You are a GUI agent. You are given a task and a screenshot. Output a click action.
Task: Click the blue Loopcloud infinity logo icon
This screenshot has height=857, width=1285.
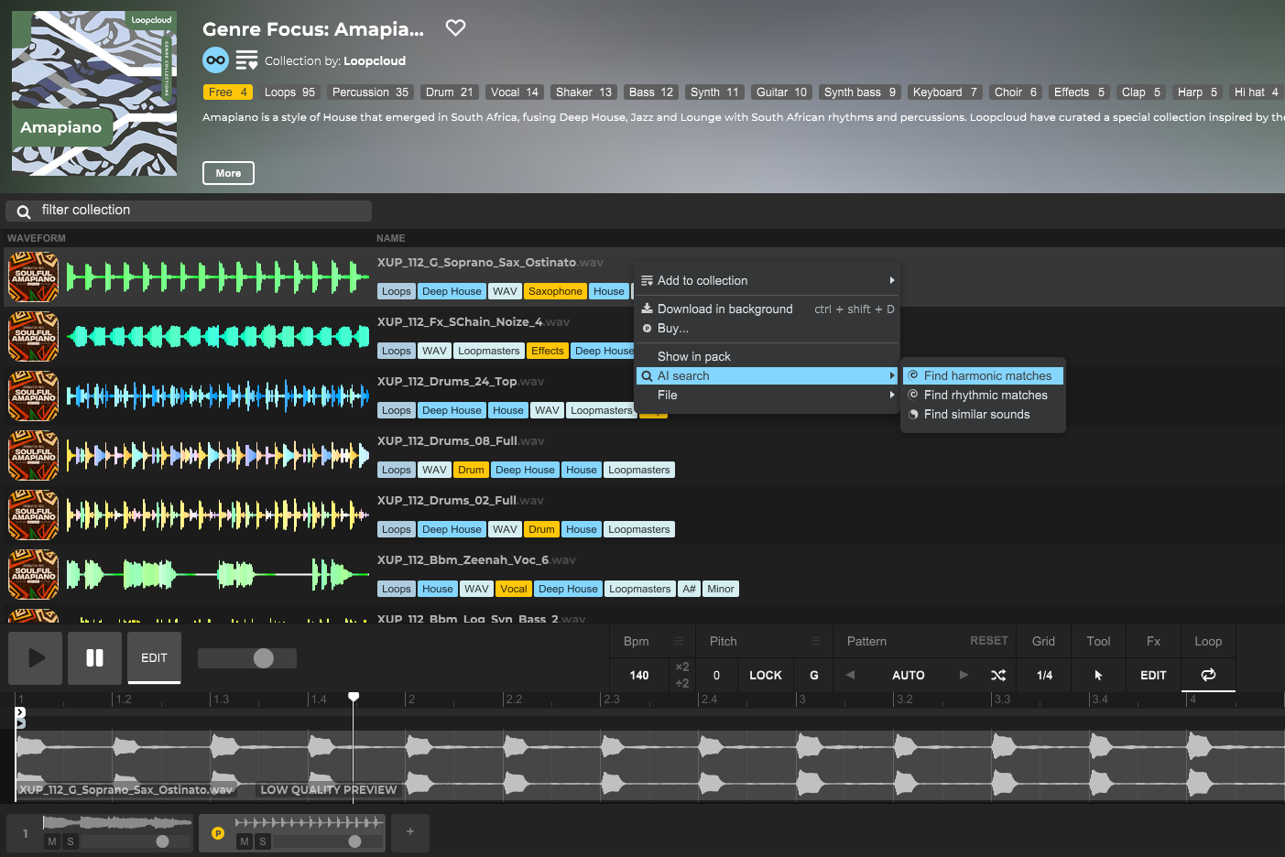coord(215,60)
